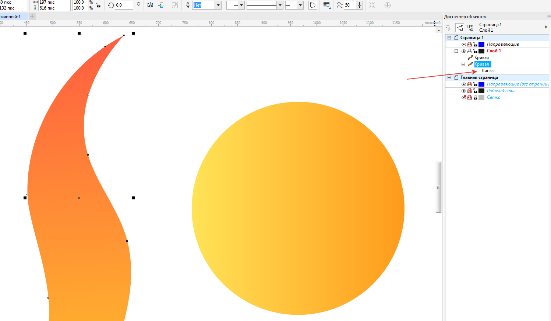Click the gray color swatch of Сетка layer
Image resolution: width=551 pixels, height=321 pixels.
[x=481, y=97]
